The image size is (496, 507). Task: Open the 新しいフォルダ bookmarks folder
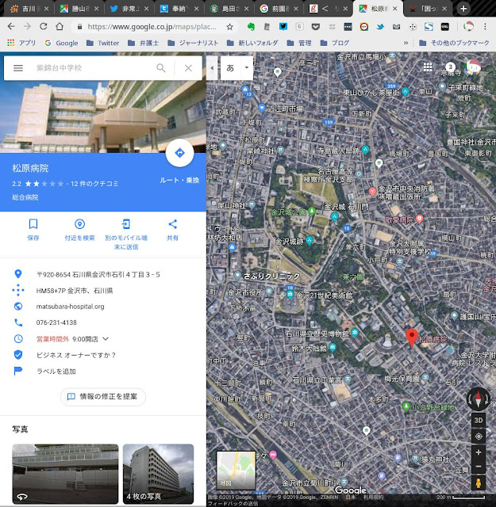coord(252,43)
